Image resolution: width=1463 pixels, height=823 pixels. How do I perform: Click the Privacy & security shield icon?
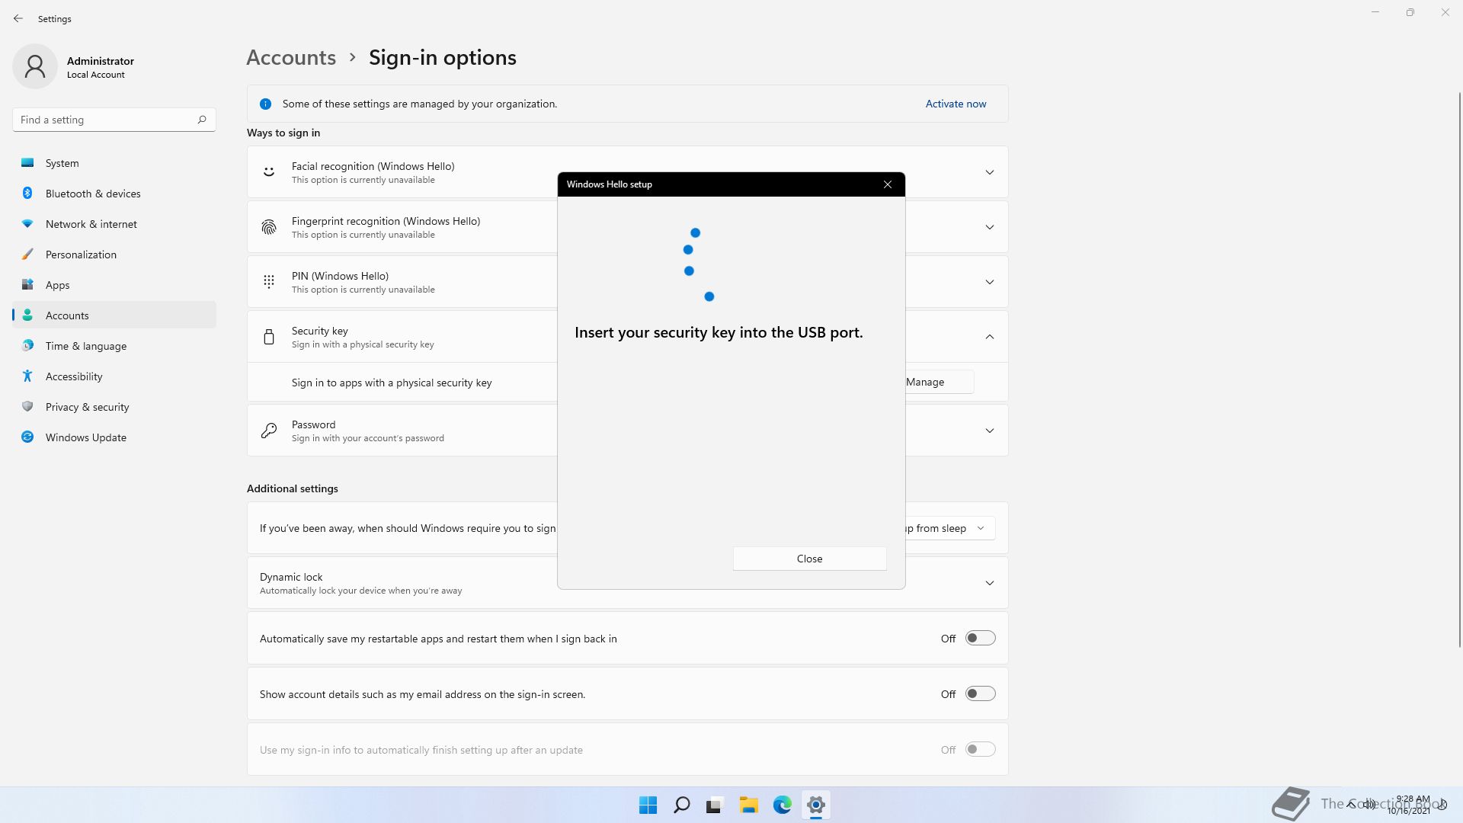(x=27, y=407)
